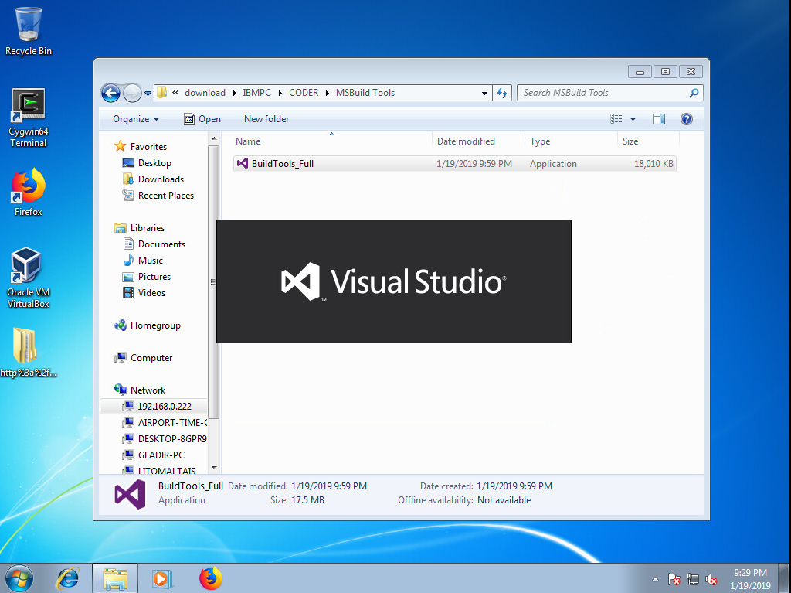The image size is (791, 593).
Task: Click the Open toolbar button
Action: [x=202, y=119]
